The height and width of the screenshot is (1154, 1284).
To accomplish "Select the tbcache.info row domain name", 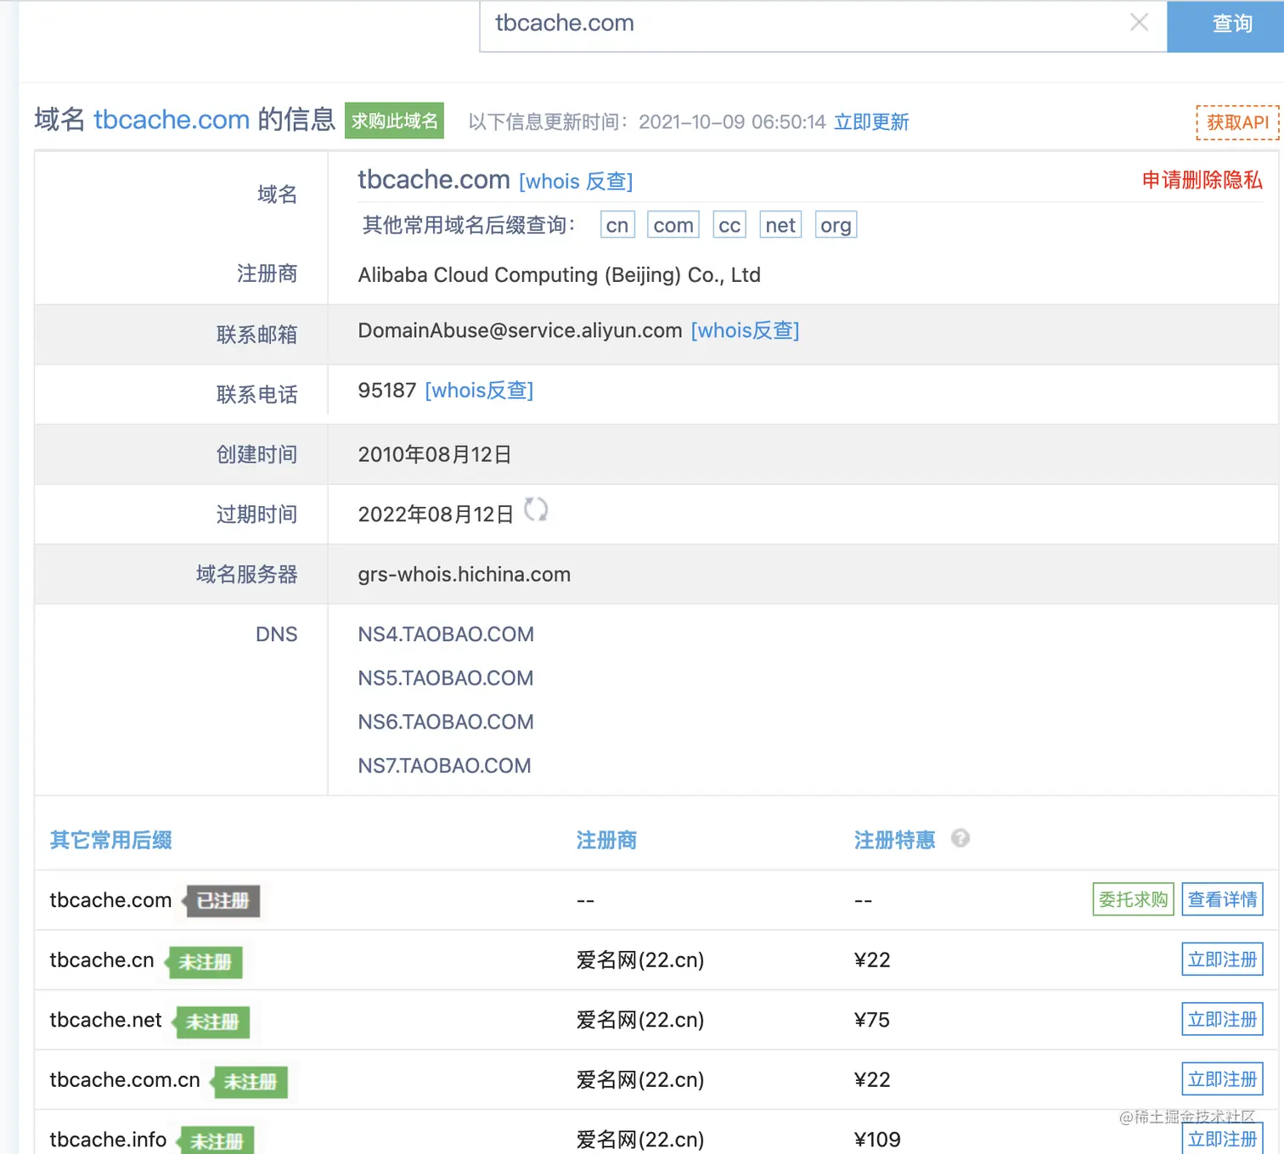I will (x=108, y=1140).
